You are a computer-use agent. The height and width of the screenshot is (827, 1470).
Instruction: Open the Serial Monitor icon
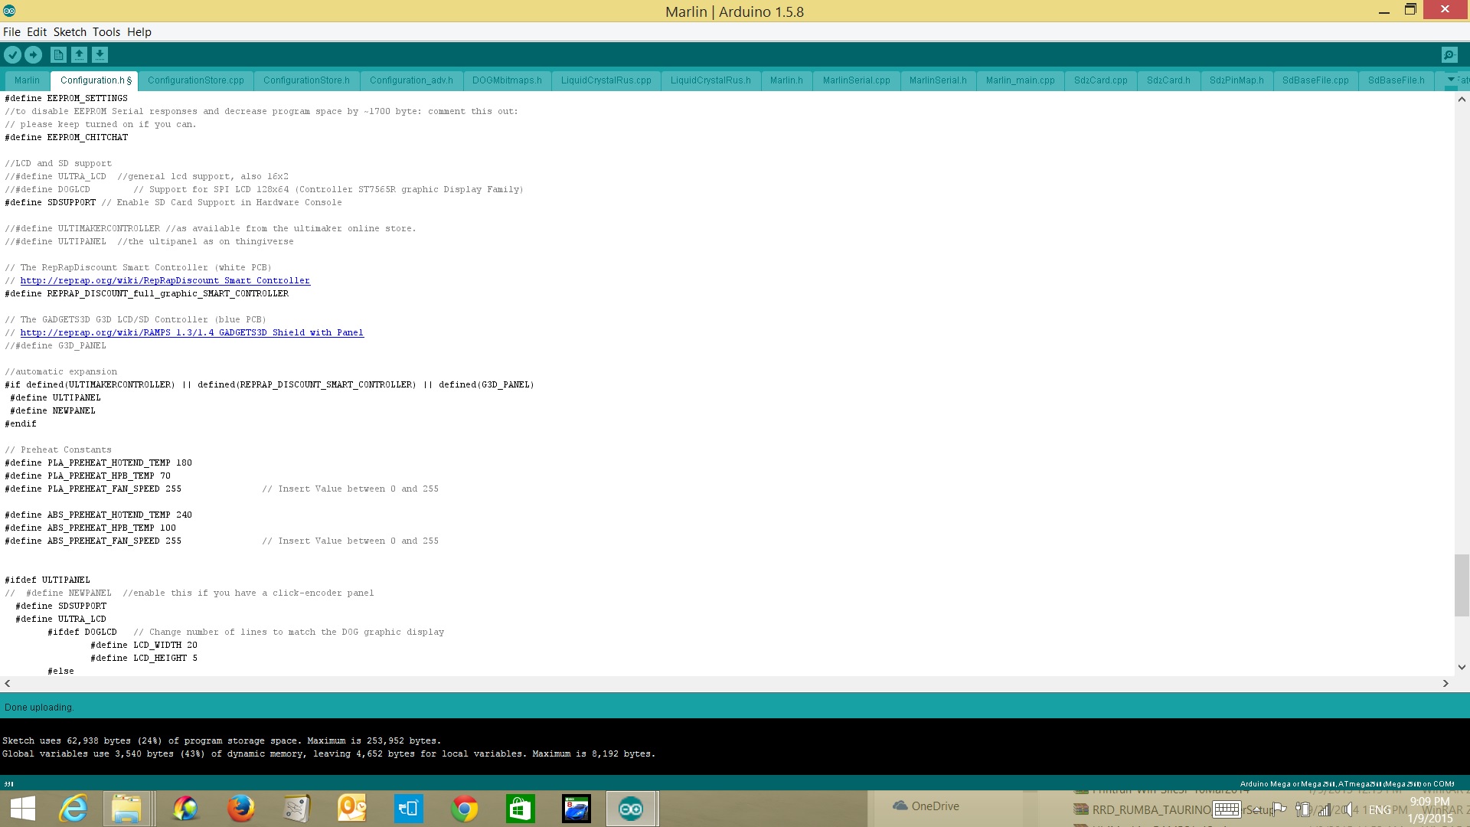coord(1449,54)
